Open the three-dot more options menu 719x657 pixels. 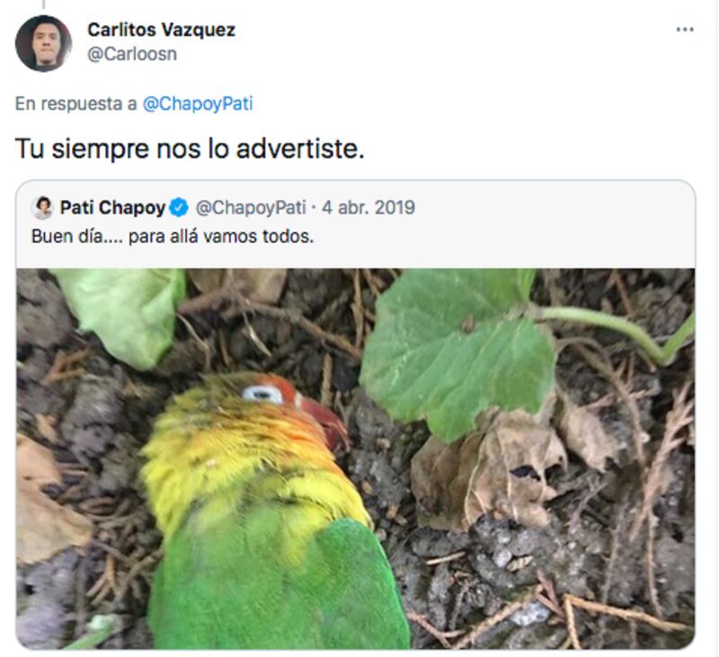pyautogui.click(x=685, y=30)
